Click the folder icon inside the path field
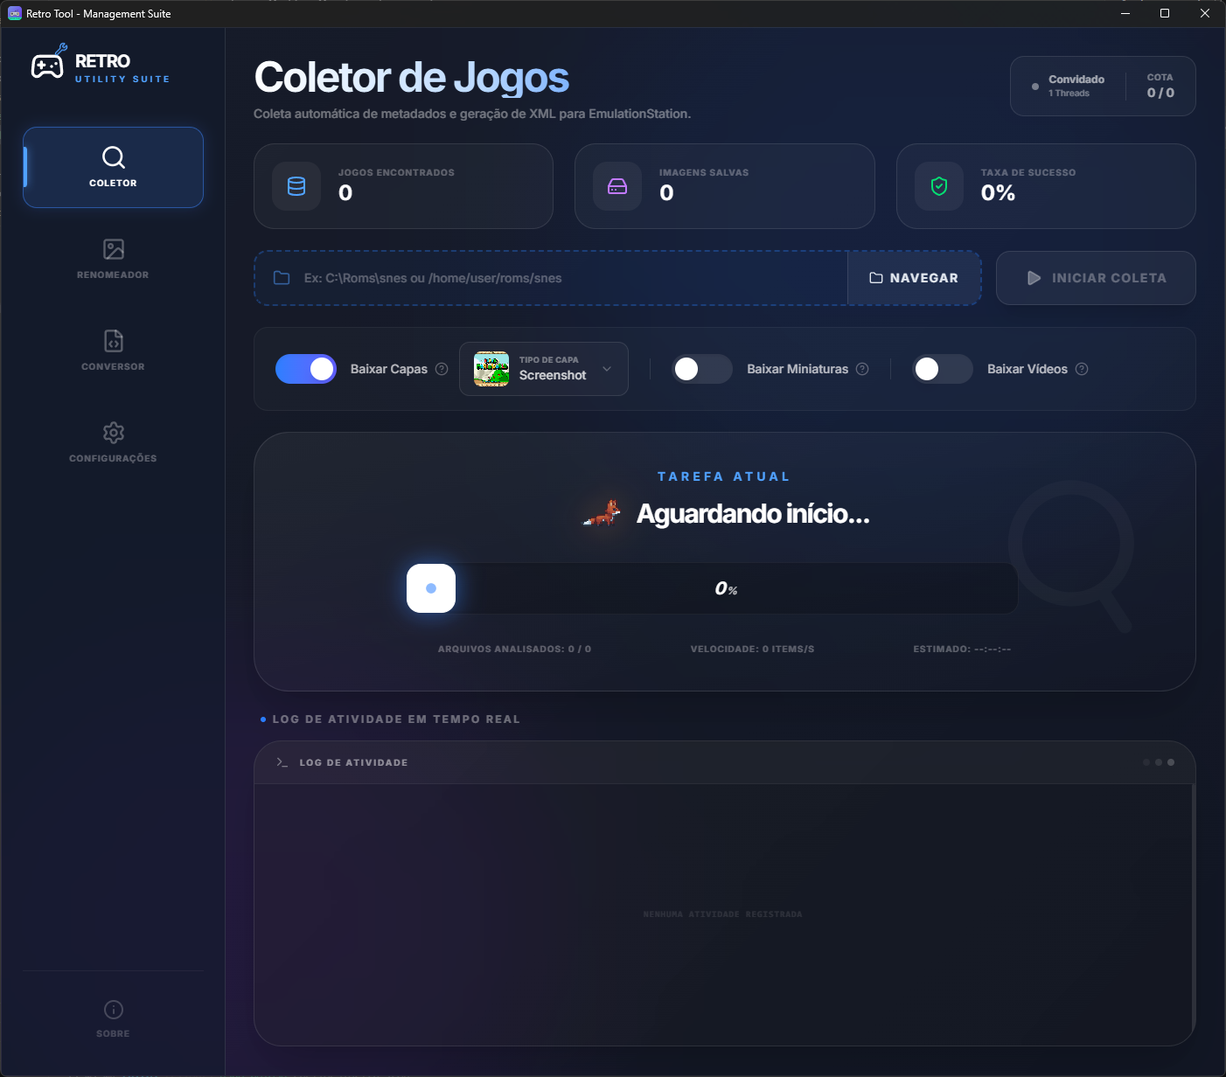The width and height of the screenshot is (1226, 1077). pos(281,277)
